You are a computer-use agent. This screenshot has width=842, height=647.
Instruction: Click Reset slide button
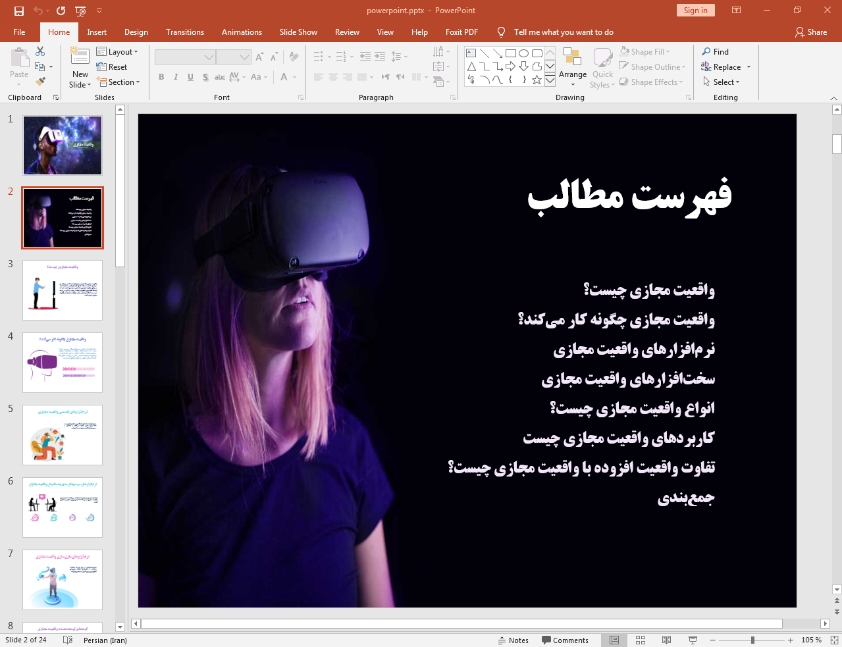click(112, 67)
